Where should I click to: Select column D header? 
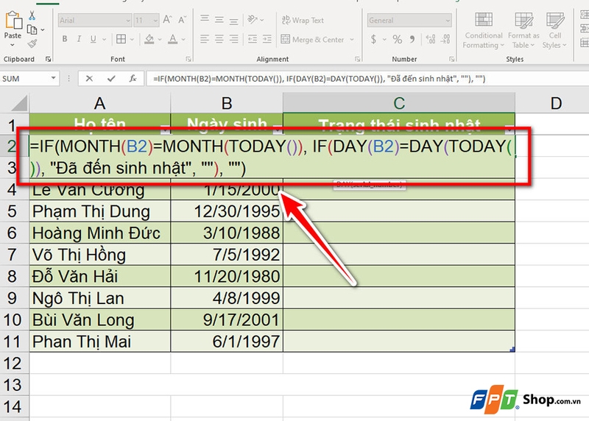click(556, 103)
